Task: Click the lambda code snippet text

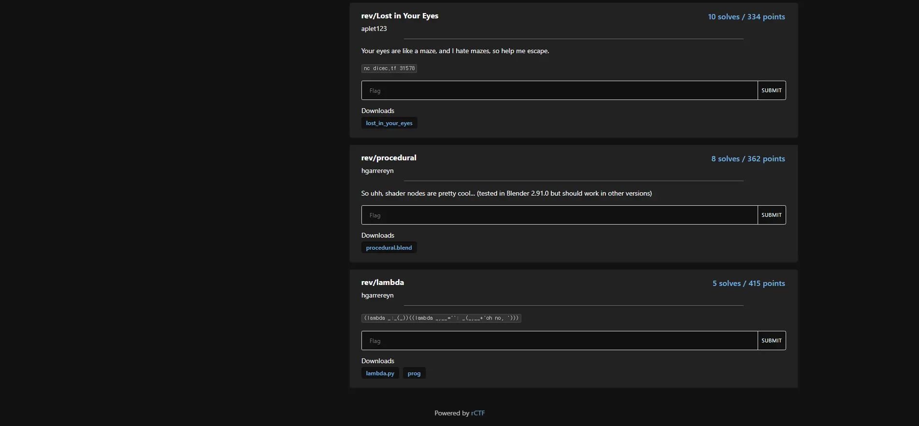Action: click(x=441, y=318)
